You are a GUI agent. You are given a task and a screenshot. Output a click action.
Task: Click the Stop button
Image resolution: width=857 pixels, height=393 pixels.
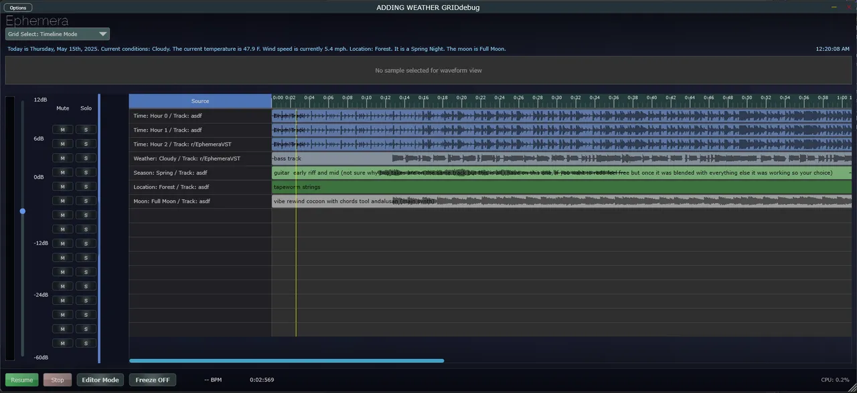(x=57, y=380)
